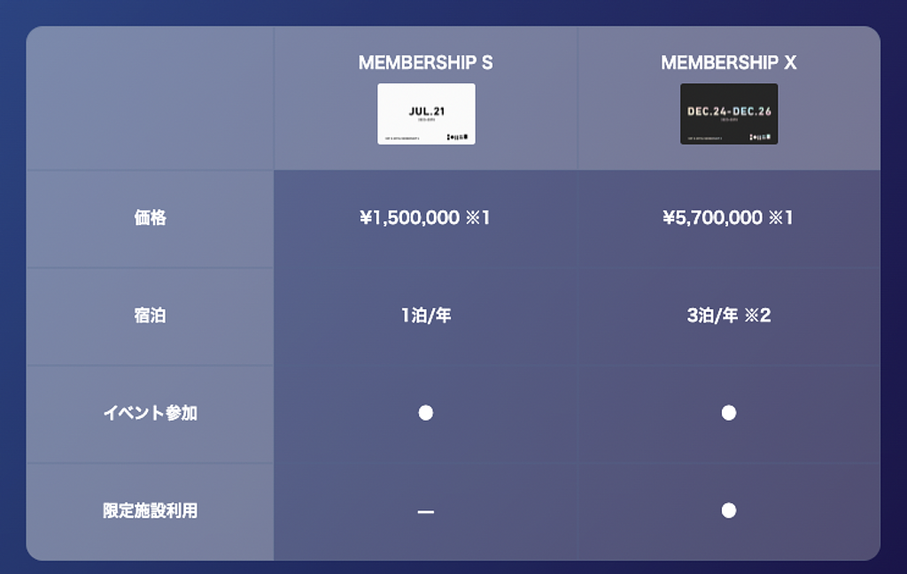Click the MEMBERSHIP X column heading
Viewport: 907px width, 574px height.
[728, 63]
